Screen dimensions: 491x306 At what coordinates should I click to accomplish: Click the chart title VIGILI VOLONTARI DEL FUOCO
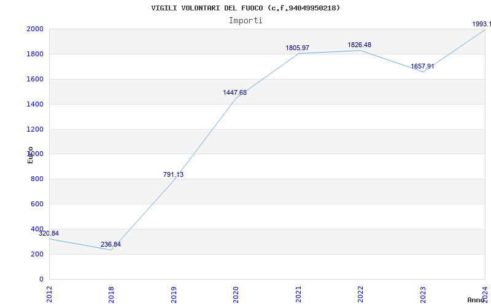pyautogui.click(x=245, y=8)
